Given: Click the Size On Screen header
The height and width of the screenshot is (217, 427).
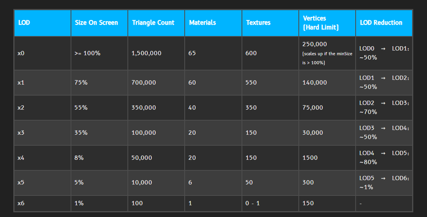Looking at the screenshot, I should 96,23.
